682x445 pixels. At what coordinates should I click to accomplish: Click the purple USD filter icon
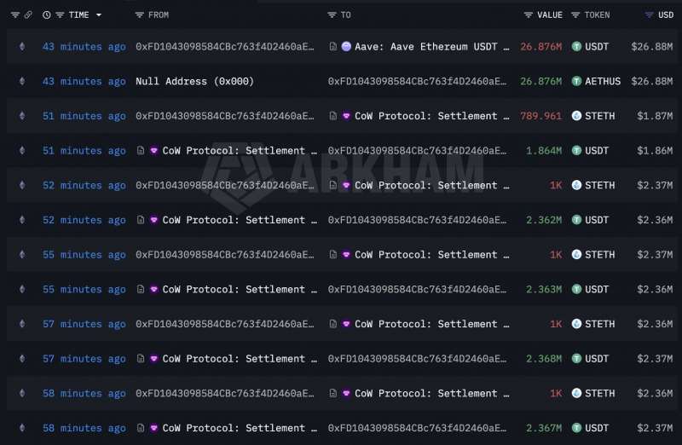coord(649,14)
